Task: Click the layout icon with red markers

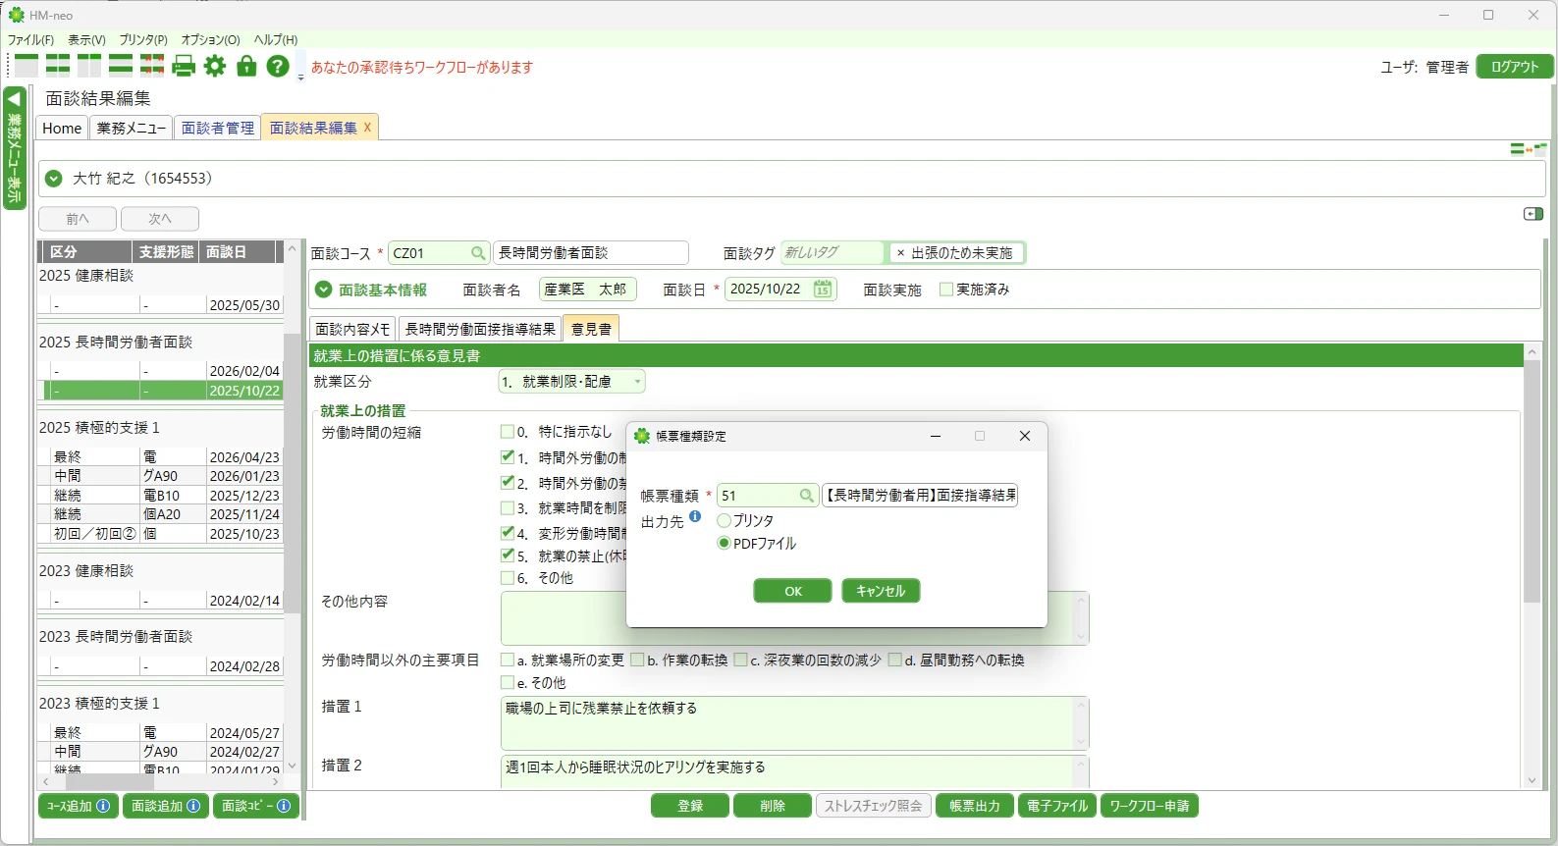Action: pos(152,66)
